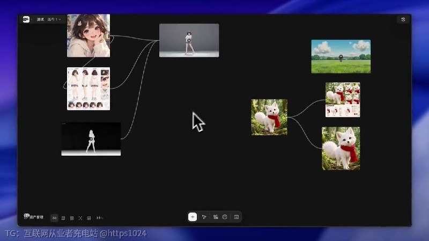
Task: Select the fox image node connected to two outputs
Action: [269, 117]
